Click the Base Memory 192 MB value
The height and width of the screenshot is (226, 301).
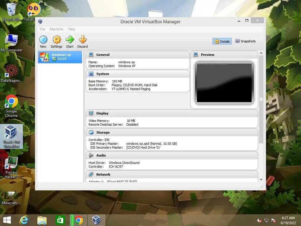[117, 81]
